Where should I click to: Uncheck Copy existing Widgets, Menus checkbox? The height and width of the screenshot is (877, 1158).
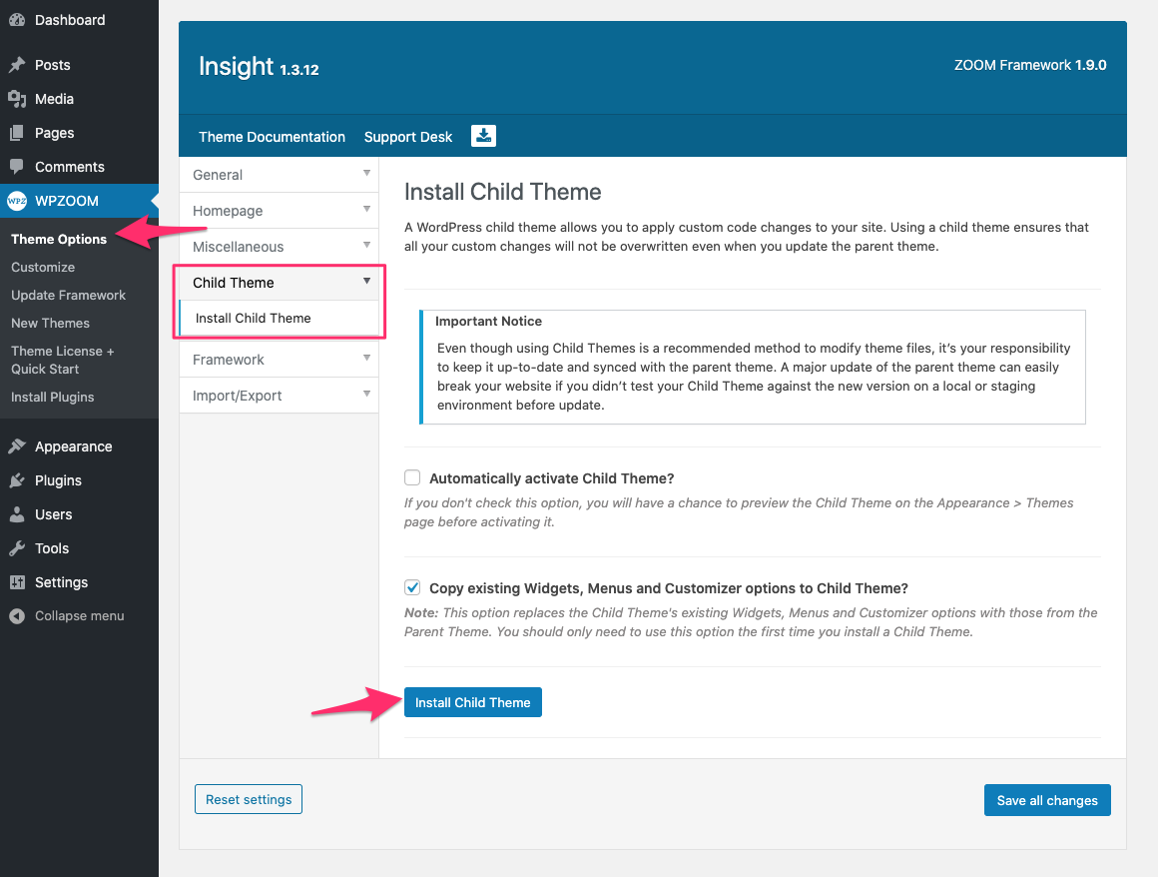412,588
